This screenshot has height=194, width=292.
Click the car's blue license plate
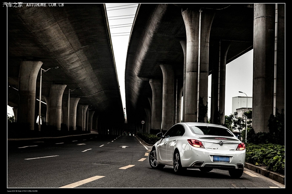[x=221, y=159]
